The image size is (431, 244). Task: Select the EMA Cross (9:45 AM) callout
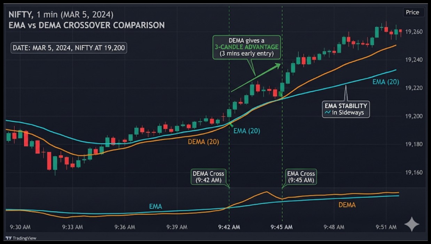(x=300, y=177)
